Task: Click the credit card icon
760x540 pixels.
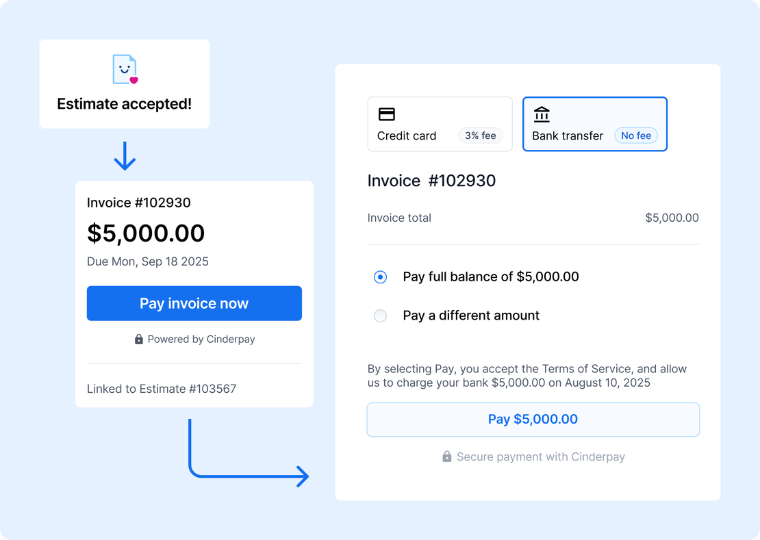Action: (387, 114)
